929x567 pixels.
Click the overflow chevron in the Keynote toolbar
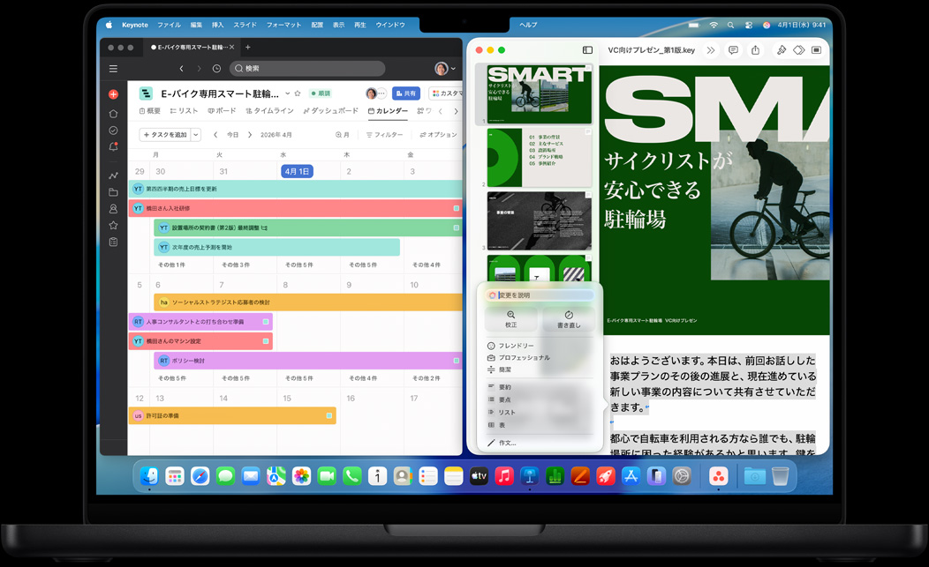(x=712, y=50)
